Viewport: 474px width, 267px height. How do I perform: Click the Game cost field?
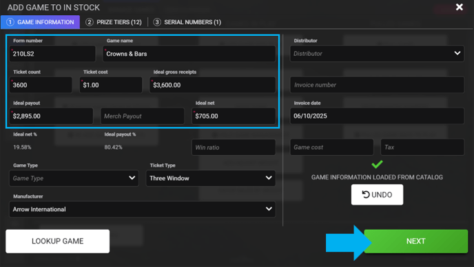coord(331,147)
